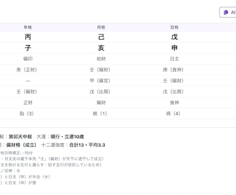Viewport: 236px width, 195px height.
Task: Select the standalone 正財 cell under 年柱
Action: coord(28,103)
